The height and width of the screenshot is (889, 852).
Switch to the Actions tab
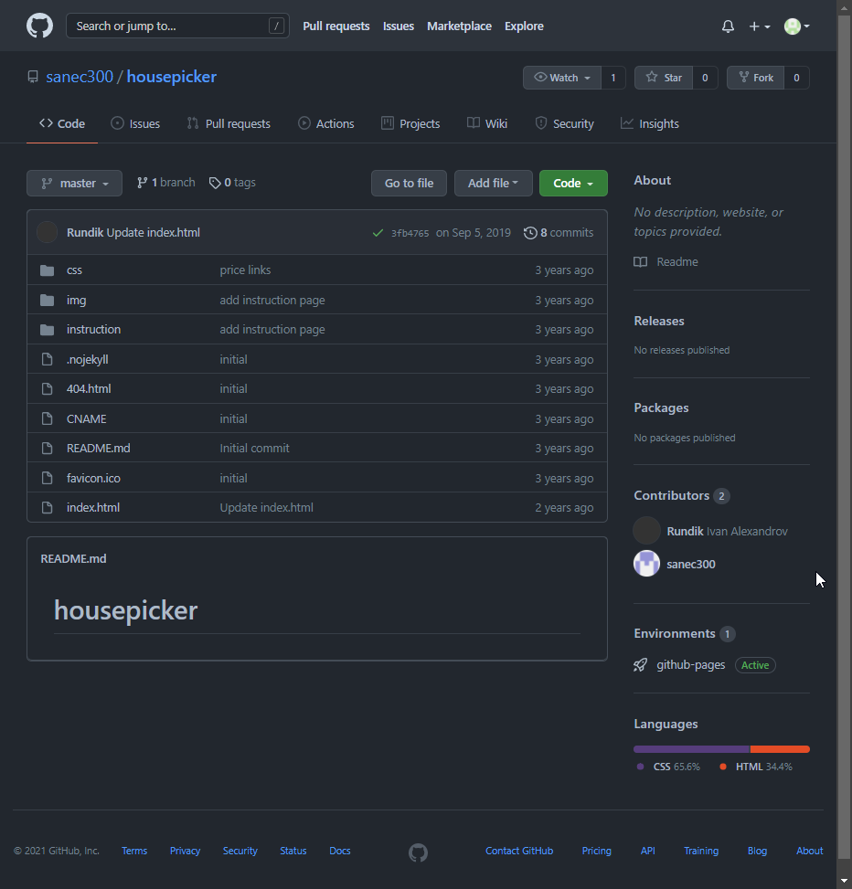click(326, 123)
